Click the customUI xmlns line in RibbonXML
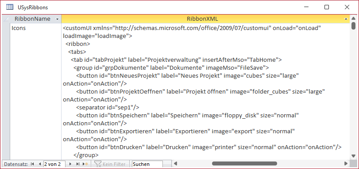359x169 pixels. pyautogui.click(x=192, y=28)
